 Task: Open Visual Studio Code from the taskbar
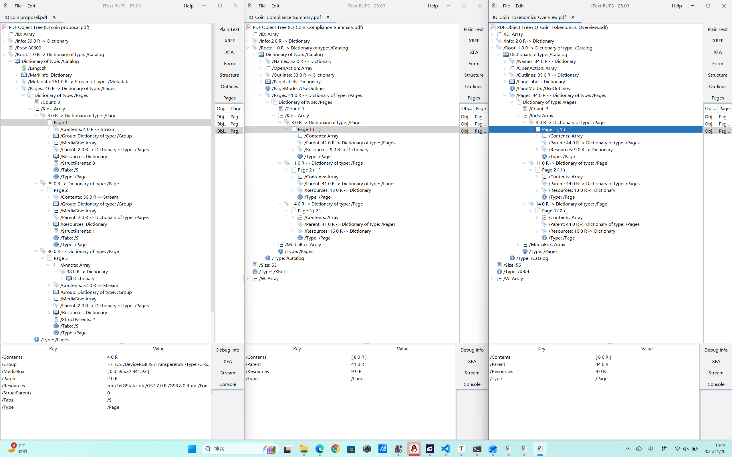(x=446, y=449)
